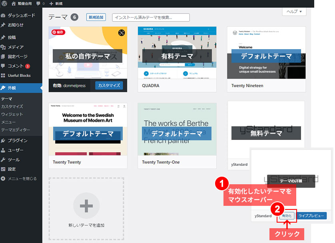Open the ウィジェット submenu item
335x243 pixels.
pyautogui.click(x=12, y=114)
